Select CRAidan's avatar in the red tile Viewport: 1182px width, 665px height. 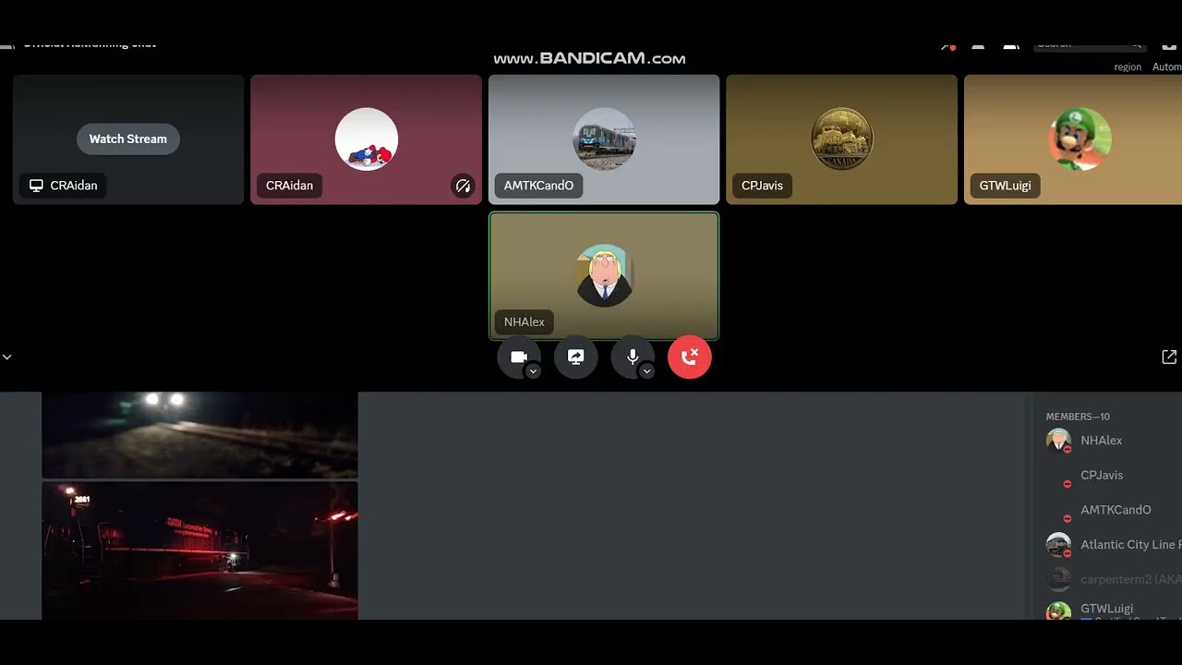click(367, 139)
